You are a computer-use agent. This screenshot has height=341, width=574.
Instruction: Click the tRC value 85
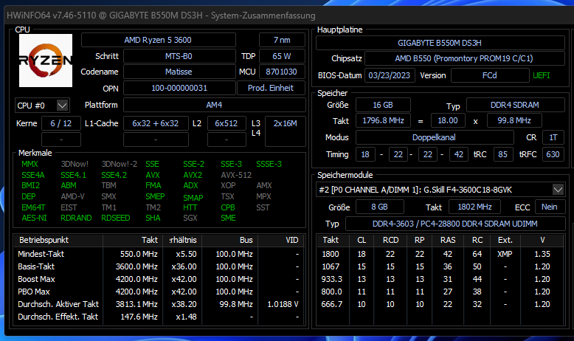click(503, 154)
